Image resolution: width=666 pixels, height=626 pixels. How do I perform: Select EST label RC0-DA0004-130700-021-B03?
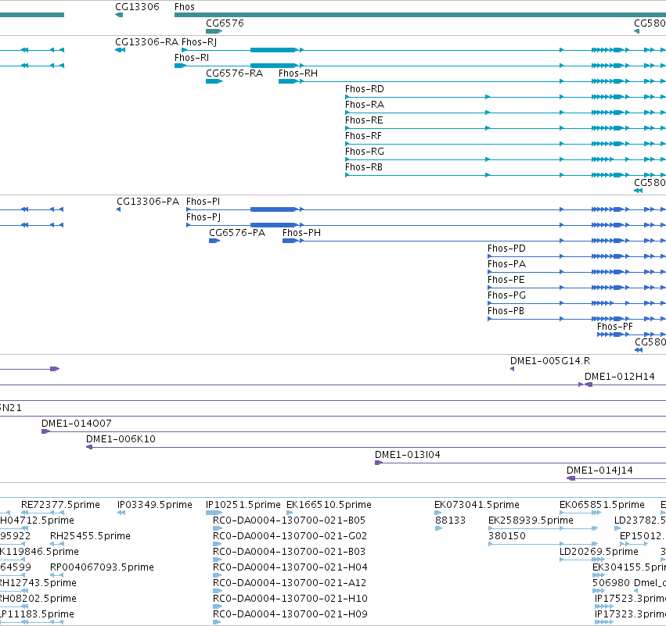289,553
